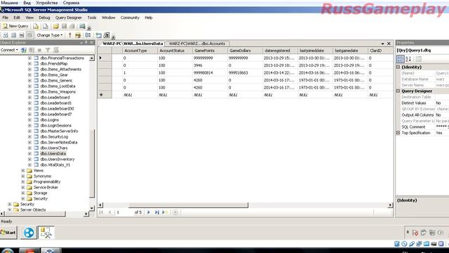Viewport: 449px width, 253px height.
Task: Expand the dbo.UsersChars table node
Action: point(29,148)
